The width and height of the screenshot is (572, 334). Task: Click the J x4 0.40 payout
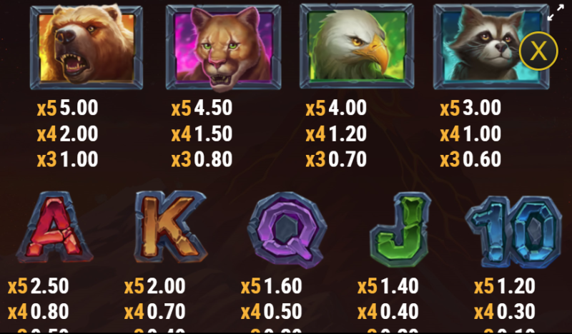pyautogui.click(x=388, y=312)
